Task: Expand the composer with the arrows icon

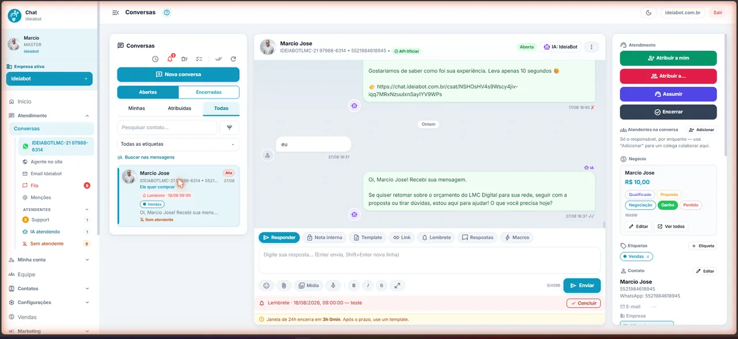Action: (x=397, y=285)
